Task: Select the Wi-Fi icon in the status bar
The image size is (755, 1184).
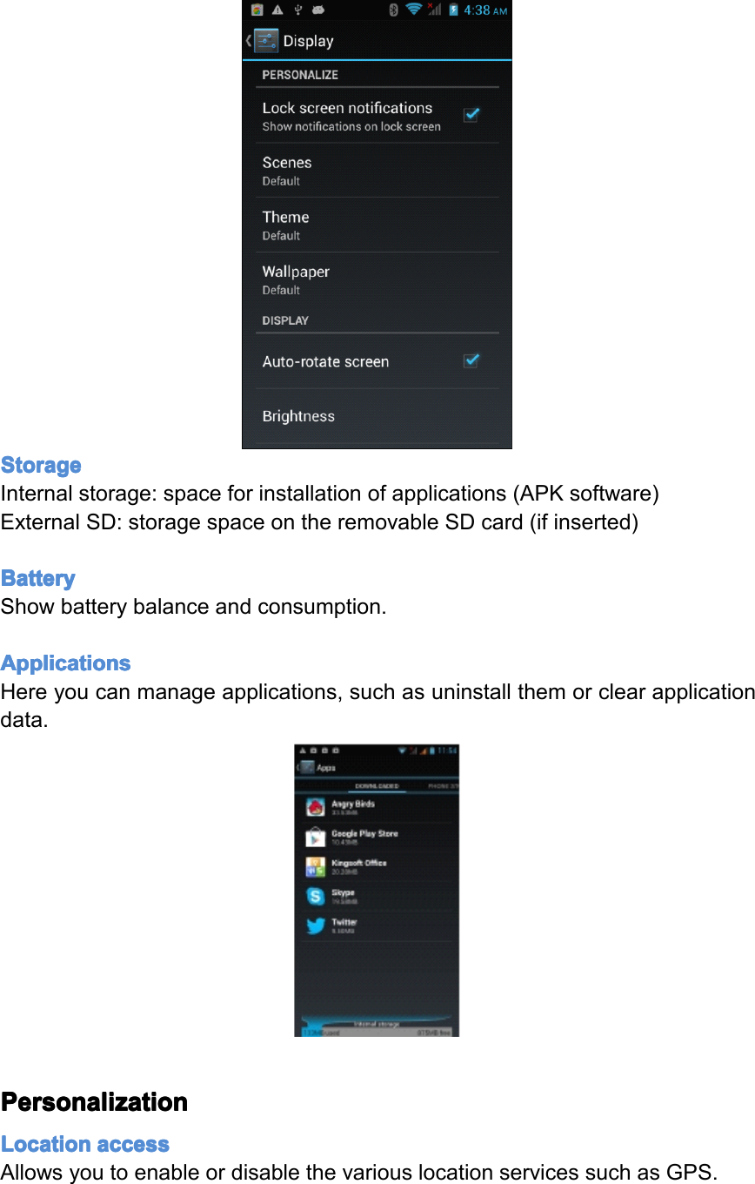Action: pyautogui.click(x=413, y=10)
